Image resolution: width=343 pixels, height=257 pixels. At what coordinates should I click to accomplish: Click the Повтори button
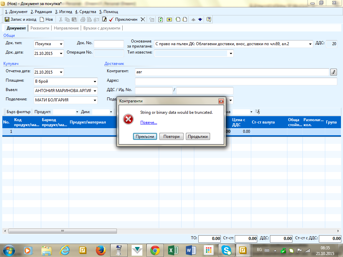click(171, 137)
